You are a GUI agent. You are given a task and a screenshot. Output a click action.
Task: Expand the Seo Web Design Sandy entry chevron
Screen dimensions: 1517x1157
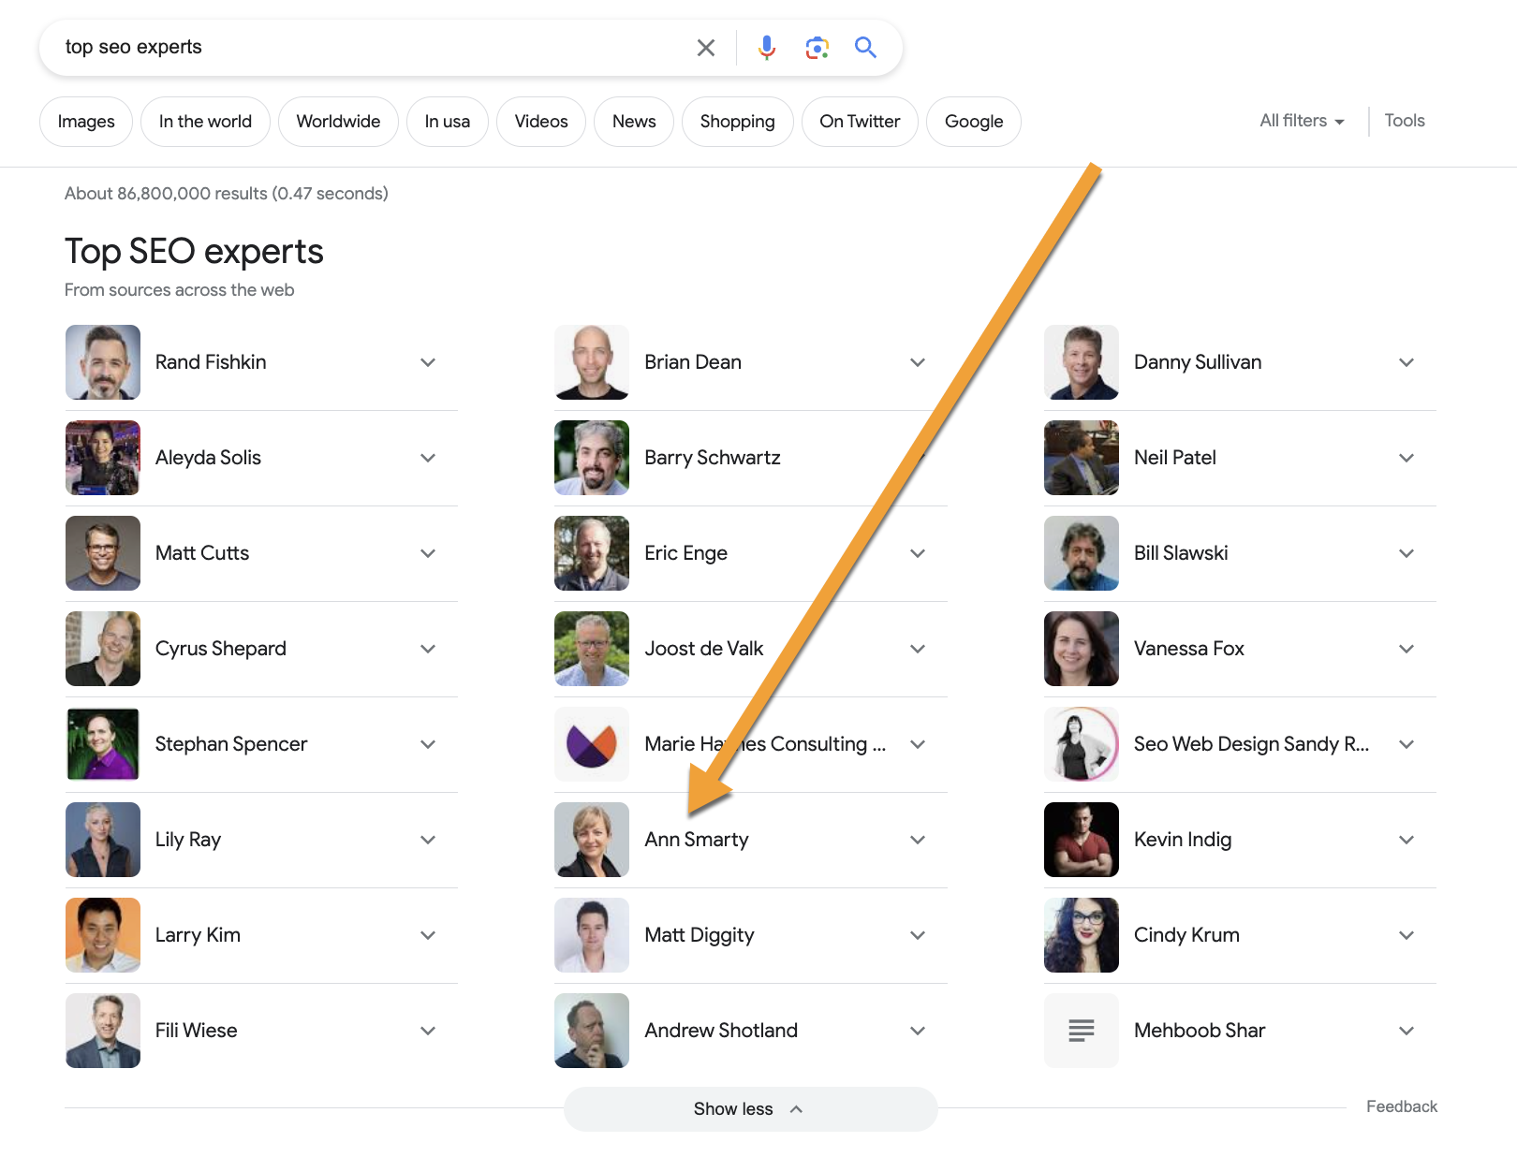point(1407,744)
